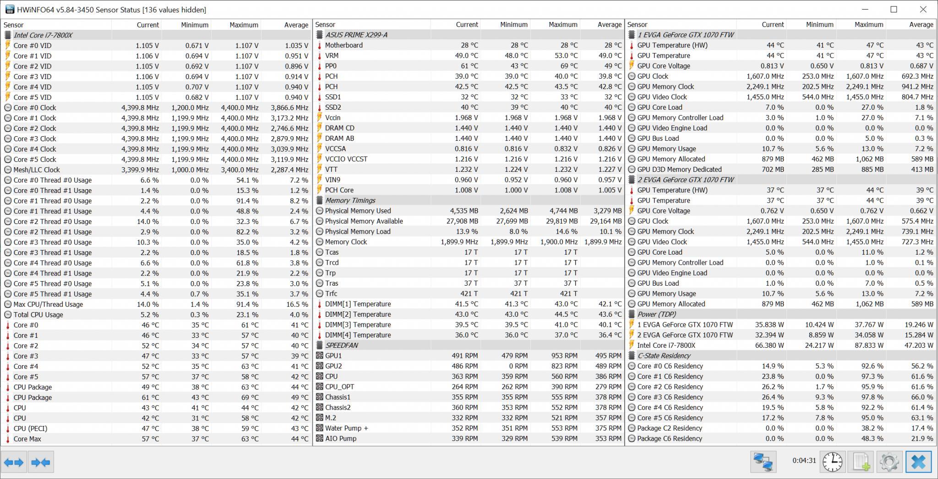The image size is (938, 479).
Task: Select the Core Max temperature row
Action: pyautogui.click(x=157, y=439)
